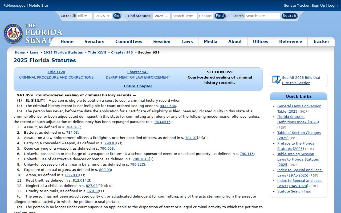The image size is (341, 213).
Task: Click the Mobile Site link
Action: (38, 5)
